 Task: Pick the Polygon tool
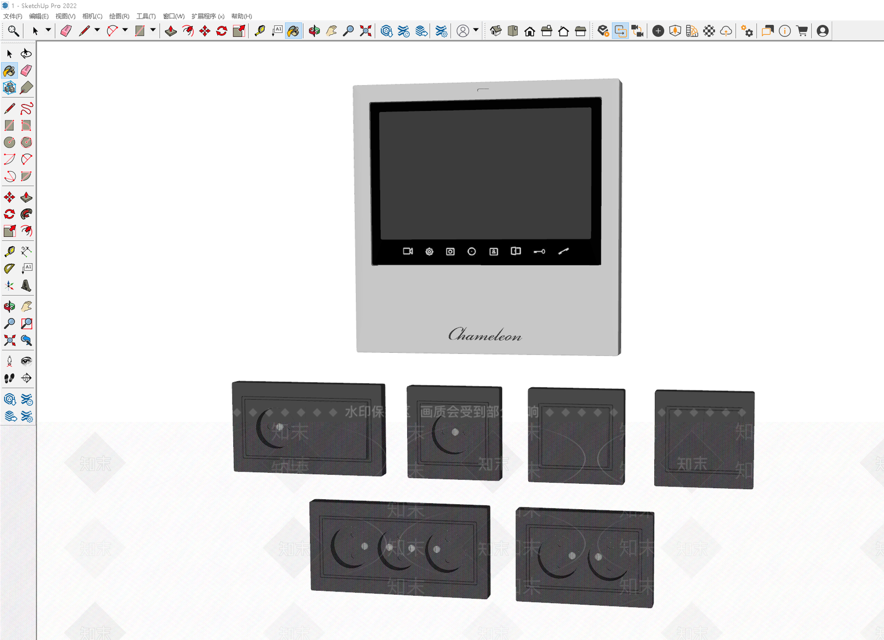pyautogui.click(x=26, y=142)
